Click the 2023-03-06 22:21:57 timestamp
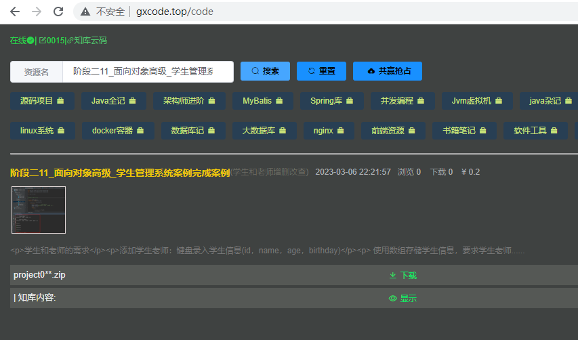The image size is (578, 340). (x=353, y=172)
